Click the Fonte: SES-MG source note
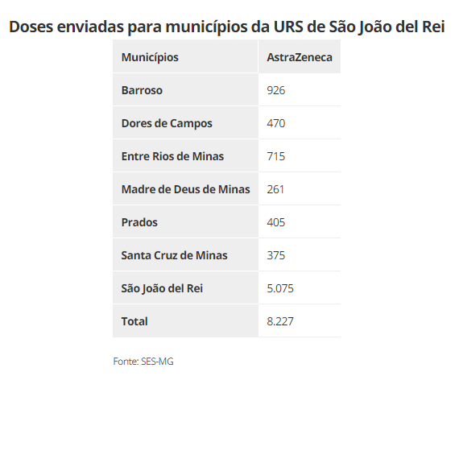The width and height of the screenshot is (459, 459). [x=143, y=362]
